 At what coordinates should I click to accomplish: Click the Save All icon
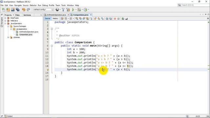[x=18, y=10]
